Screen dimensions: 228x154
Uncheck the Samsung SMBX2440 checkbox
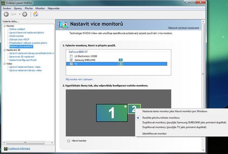71,60
